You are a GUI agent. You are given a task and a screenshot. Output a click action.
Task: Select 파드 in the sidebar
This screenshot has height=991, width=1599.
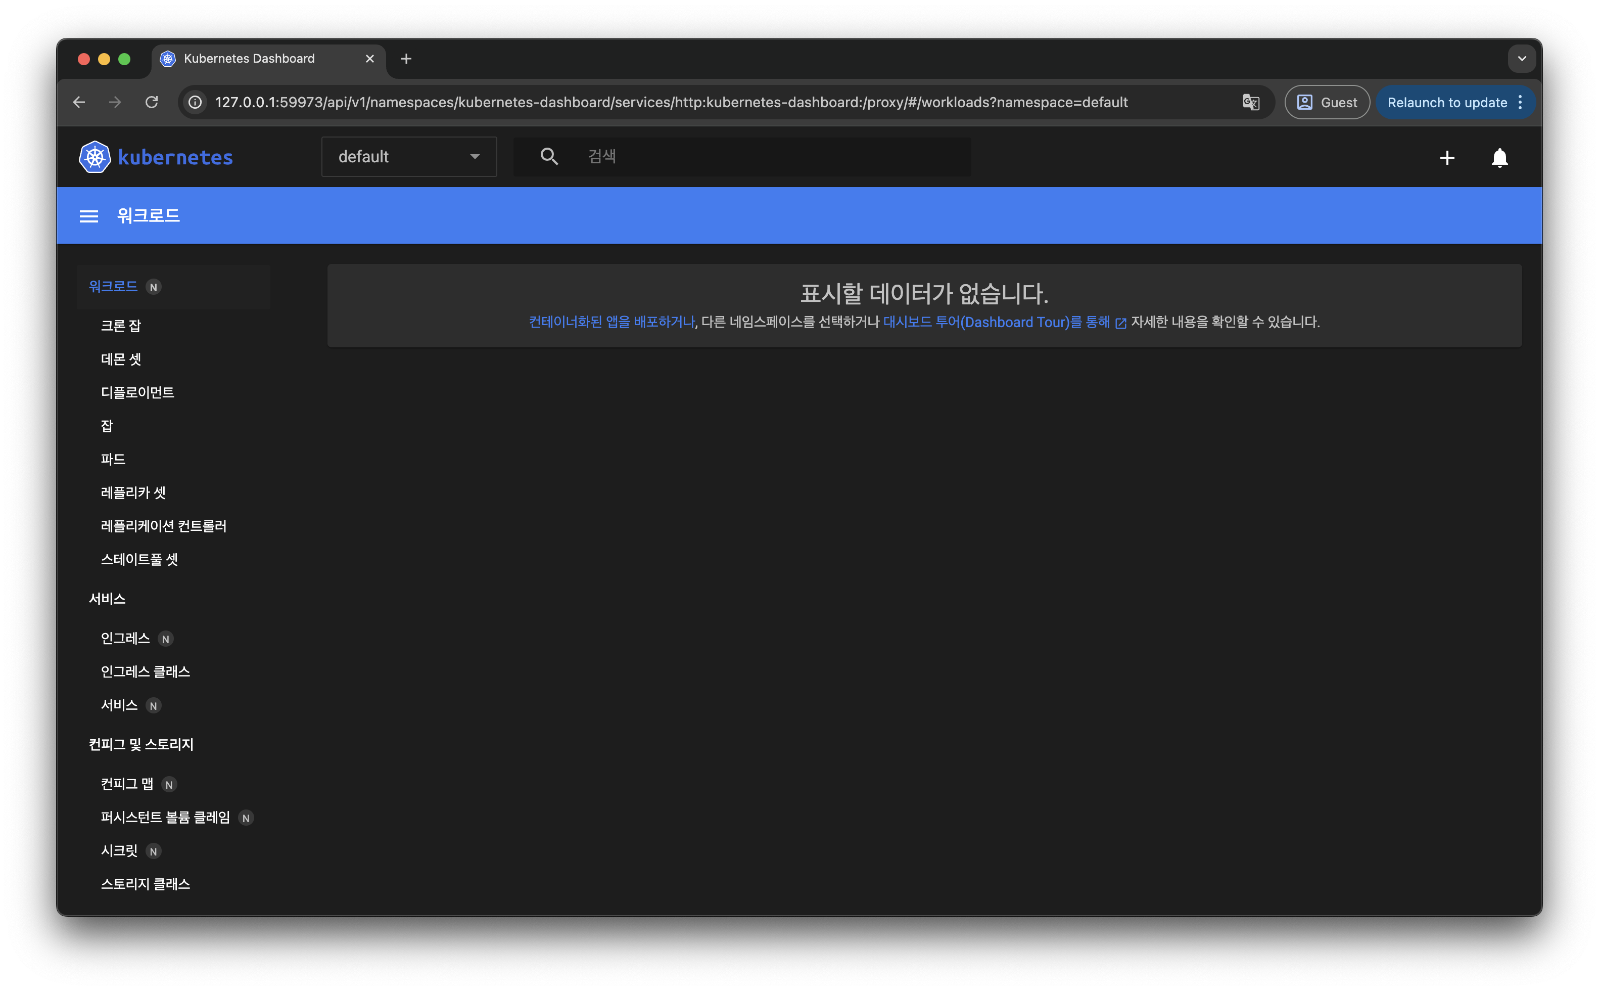[113, 460]
